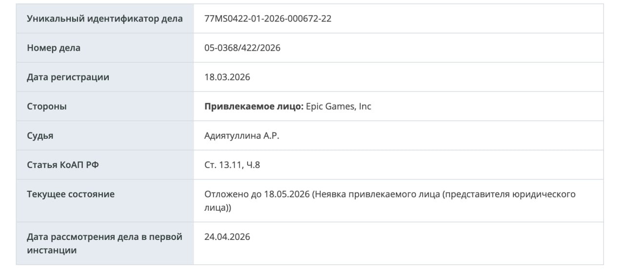
Task: Click the Текущее состояние label
Action: point(71,194)
